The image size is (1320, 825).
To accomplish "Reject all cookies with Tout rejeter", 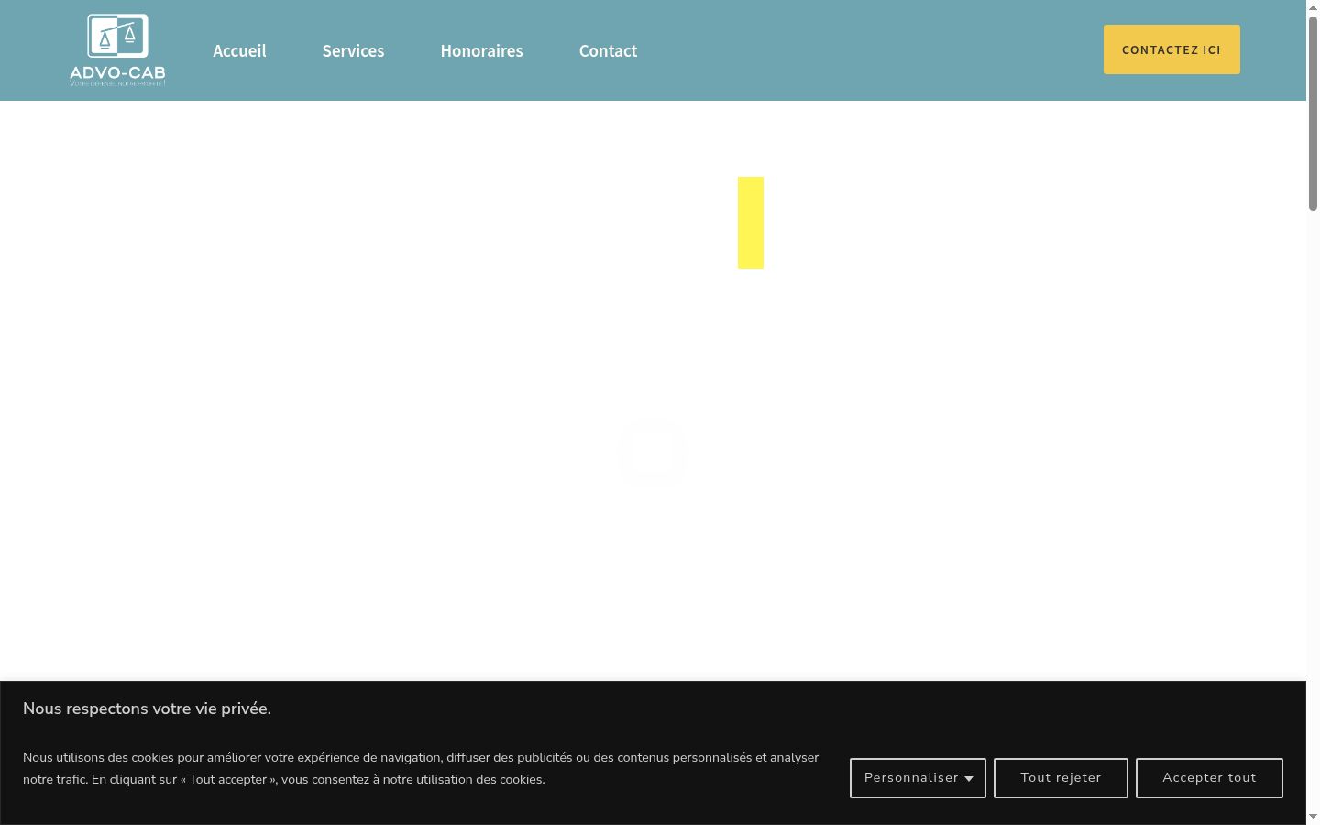I will point(1061,778).
